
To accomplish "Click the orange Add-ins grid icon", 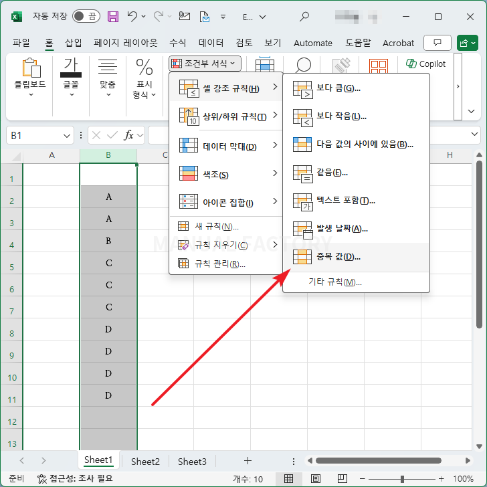I will tap(379, 66).
